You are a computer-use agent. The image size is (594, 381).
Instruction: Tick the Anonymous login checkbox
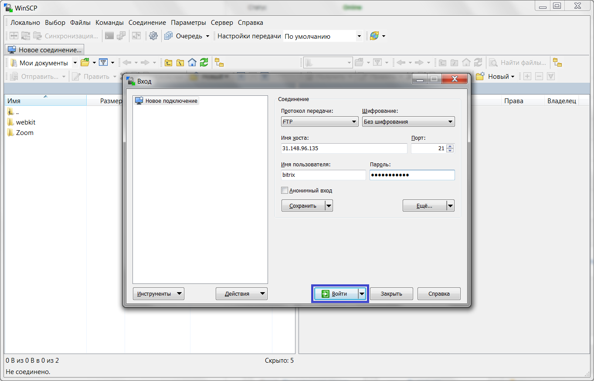285,190
